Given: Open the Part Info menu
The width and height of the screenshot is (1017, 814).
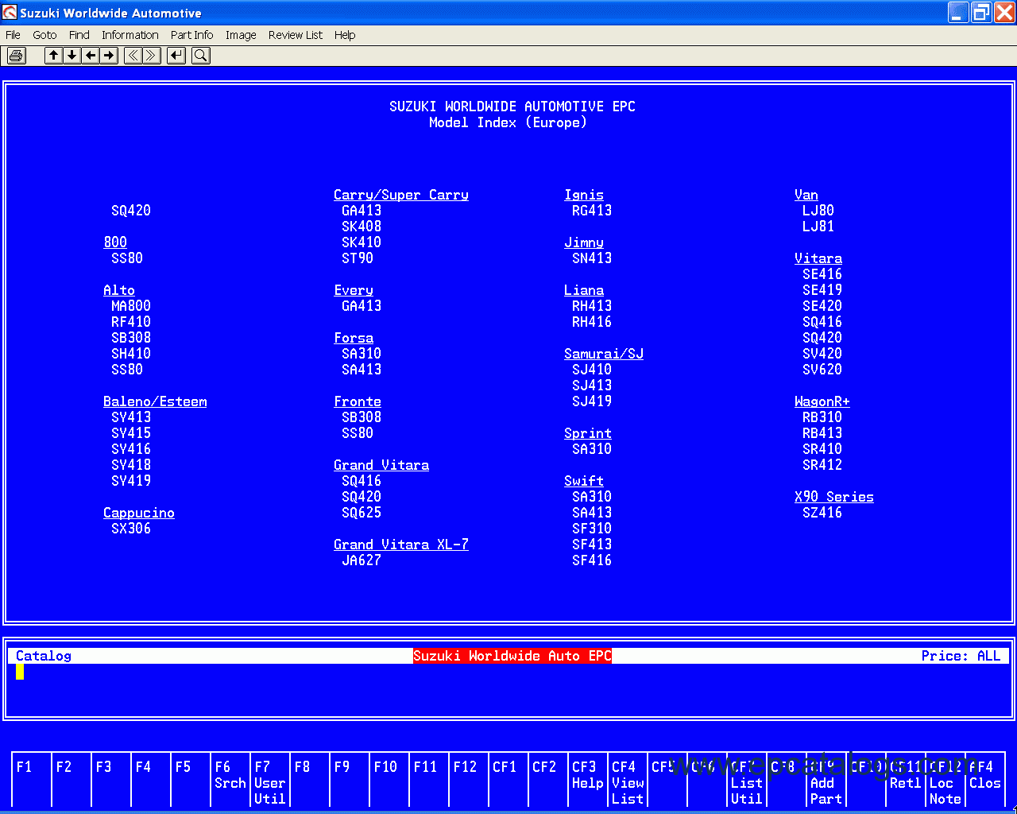Looking at the screenshot, I should [192, 35].
